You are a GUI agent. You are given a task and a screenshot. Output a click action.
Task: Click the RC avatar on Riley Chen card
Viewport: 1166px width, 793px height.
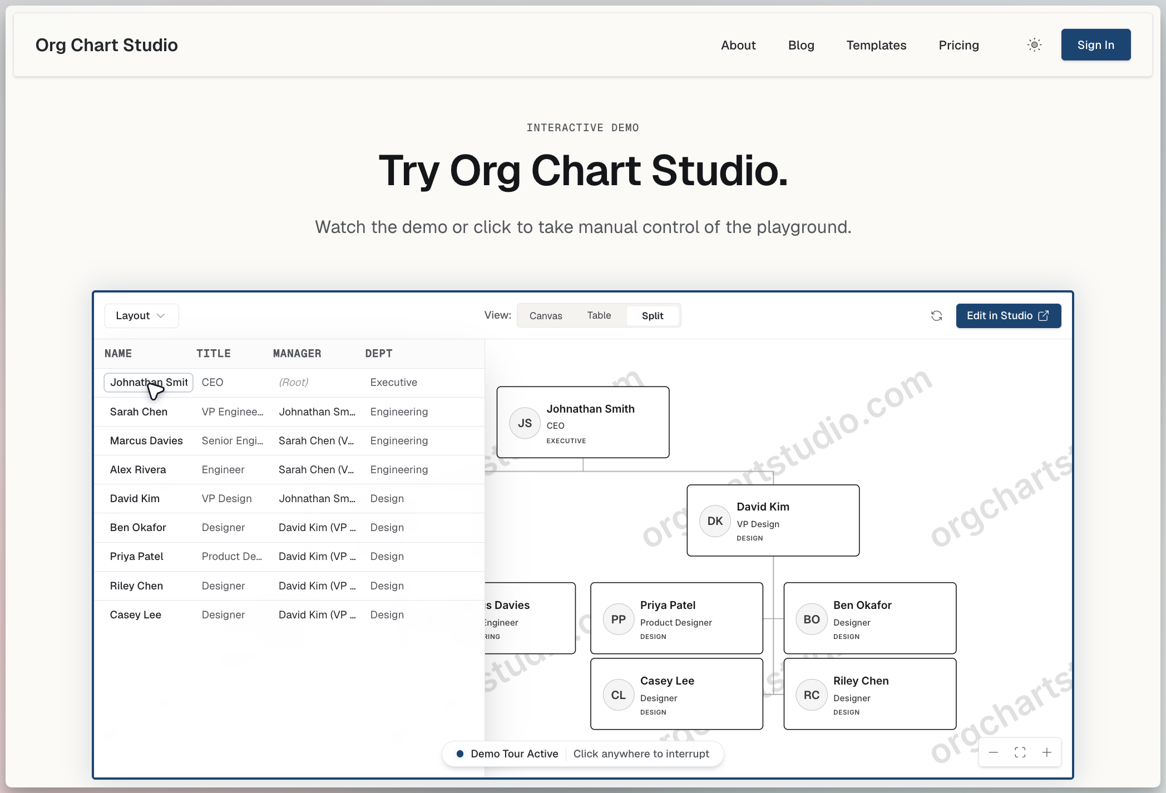point(811,695)
